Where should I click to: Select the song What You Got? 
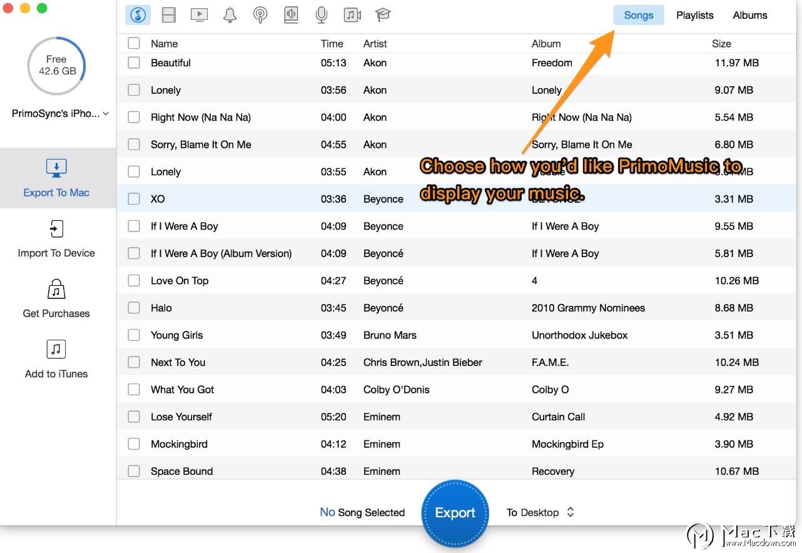[183, 389]
